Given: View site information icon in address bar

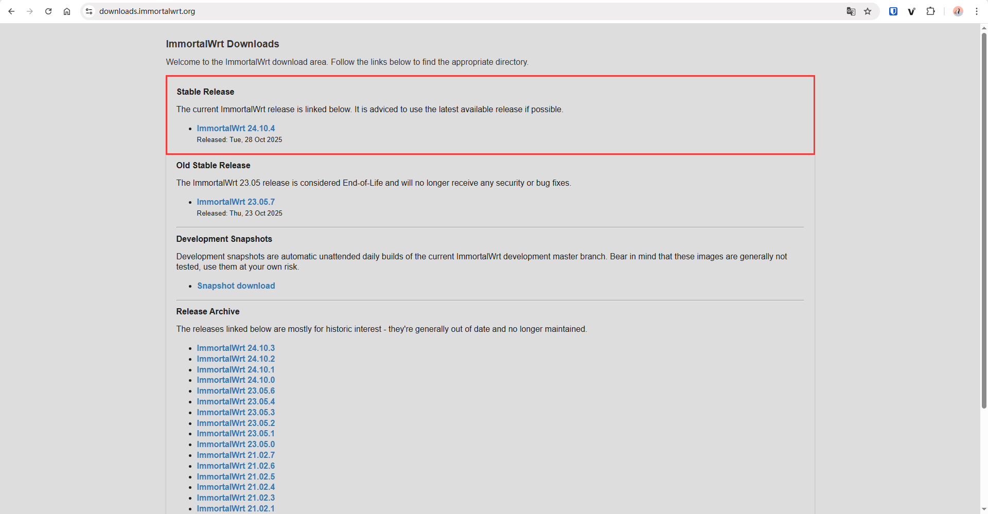Looking at the screenshot, I should [89, 11].
